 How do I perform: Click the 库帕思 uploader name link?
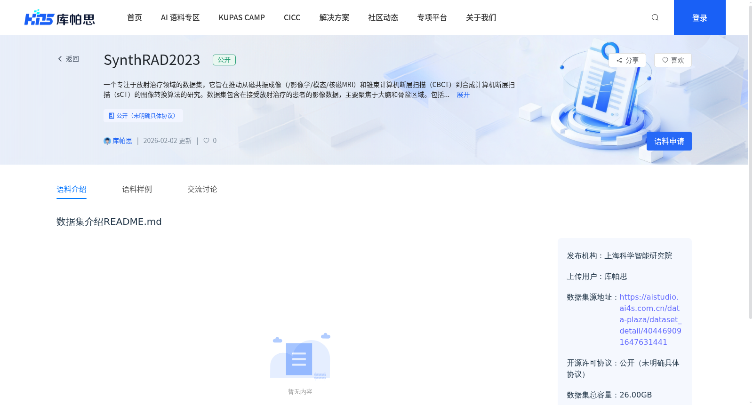[122, 141]
